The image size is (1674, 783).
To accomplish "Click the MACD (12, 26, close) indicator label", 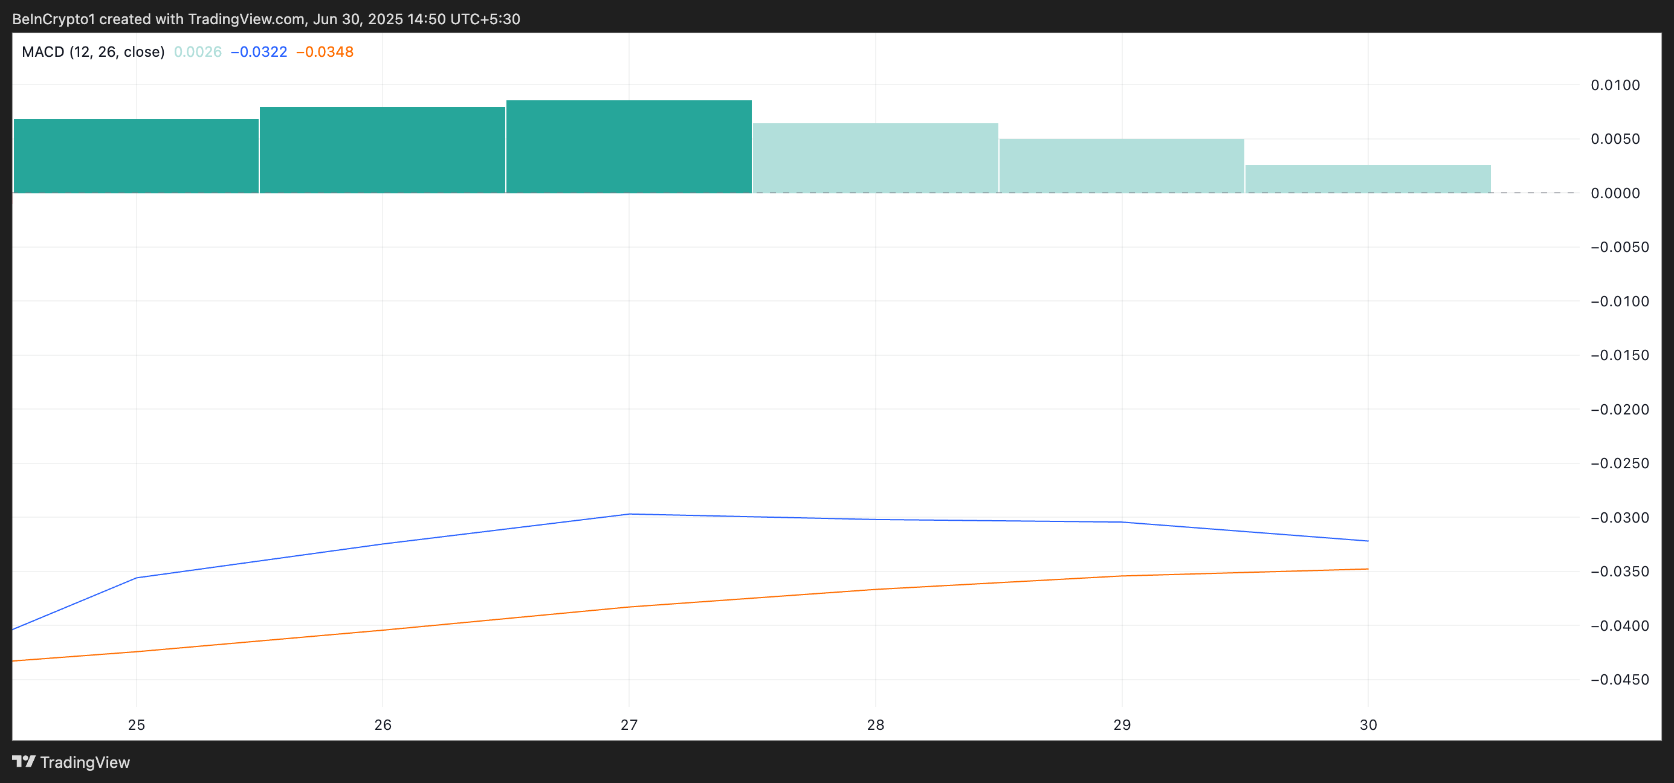I will click(93, 52).
